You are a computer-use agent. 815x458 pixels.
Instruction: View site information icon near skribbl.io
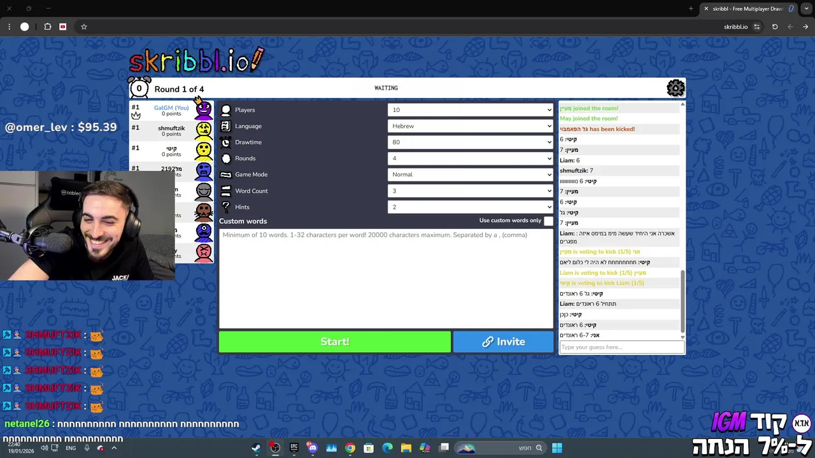756,27
